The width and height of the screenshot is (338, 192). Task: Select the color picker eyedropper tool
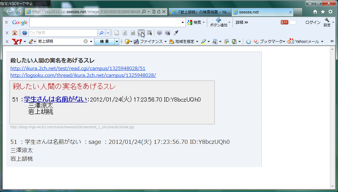coord(176,33)
